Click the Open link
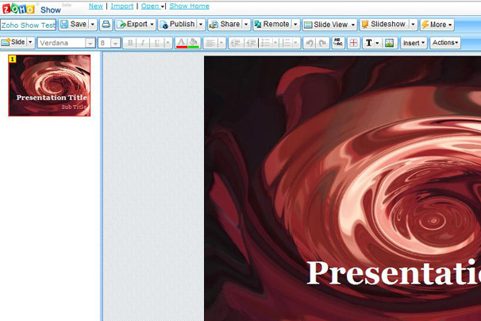 pos(150,6)
